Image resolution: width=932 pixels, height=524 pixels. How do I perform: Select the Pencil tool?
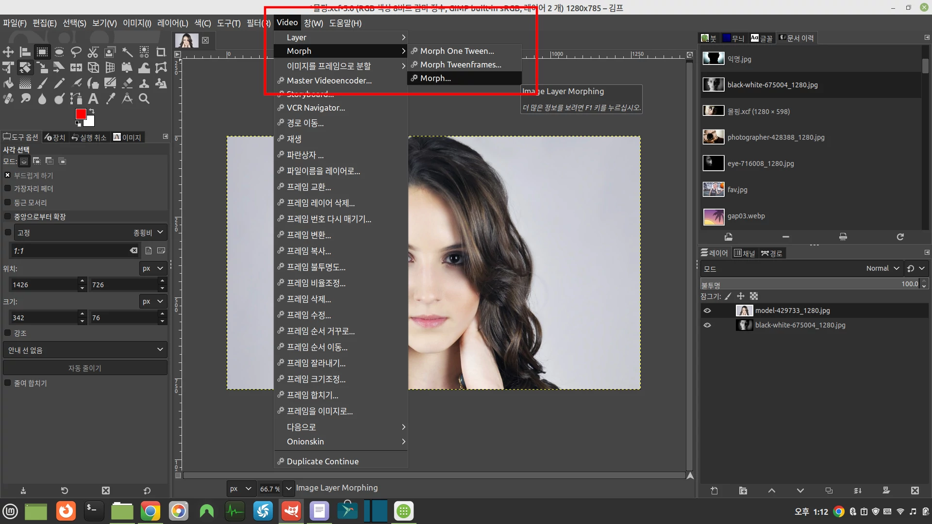59,83
